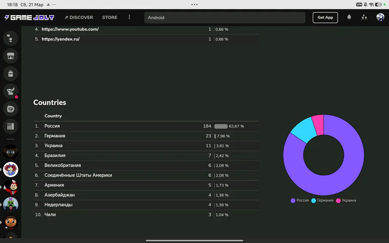Go to the Store tab

pos(110,17)
